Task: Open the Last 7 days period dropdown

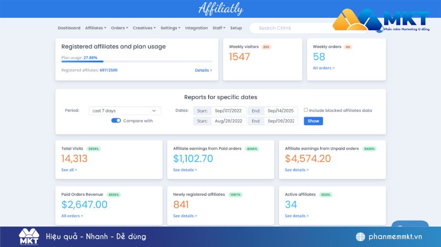Action: (125, 111)
